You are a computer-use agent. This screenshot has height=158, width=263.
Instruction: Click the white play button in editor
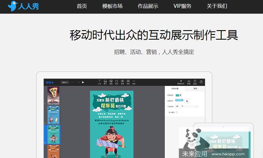(83, 82)
